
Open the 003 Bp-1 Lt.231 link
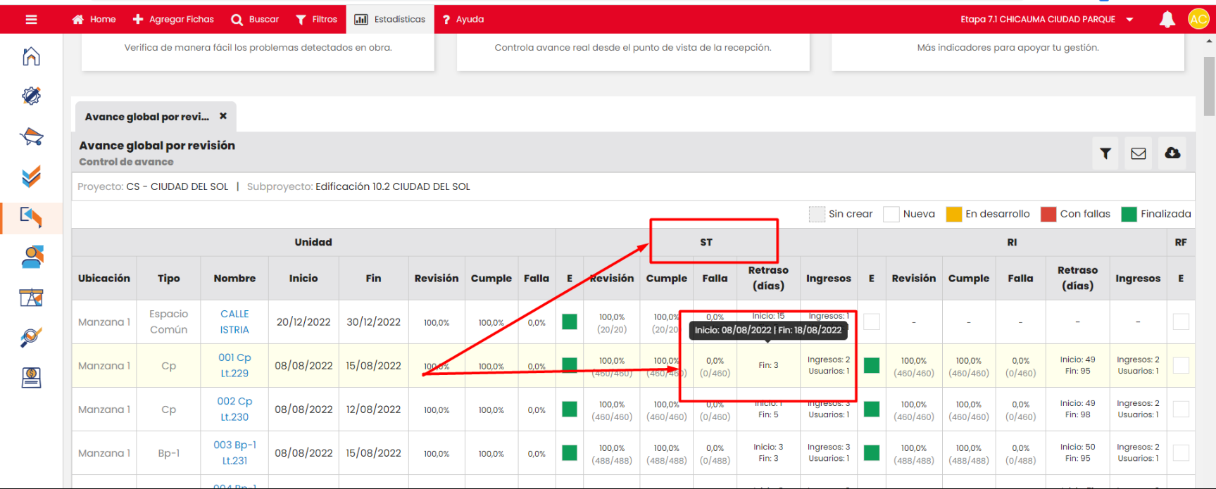(x=234, y=453)
